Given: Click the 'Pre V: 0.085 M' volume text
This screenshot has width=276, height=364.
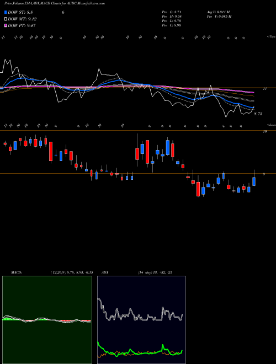Looking at the screenshot, I should click(x=219, y=17).
